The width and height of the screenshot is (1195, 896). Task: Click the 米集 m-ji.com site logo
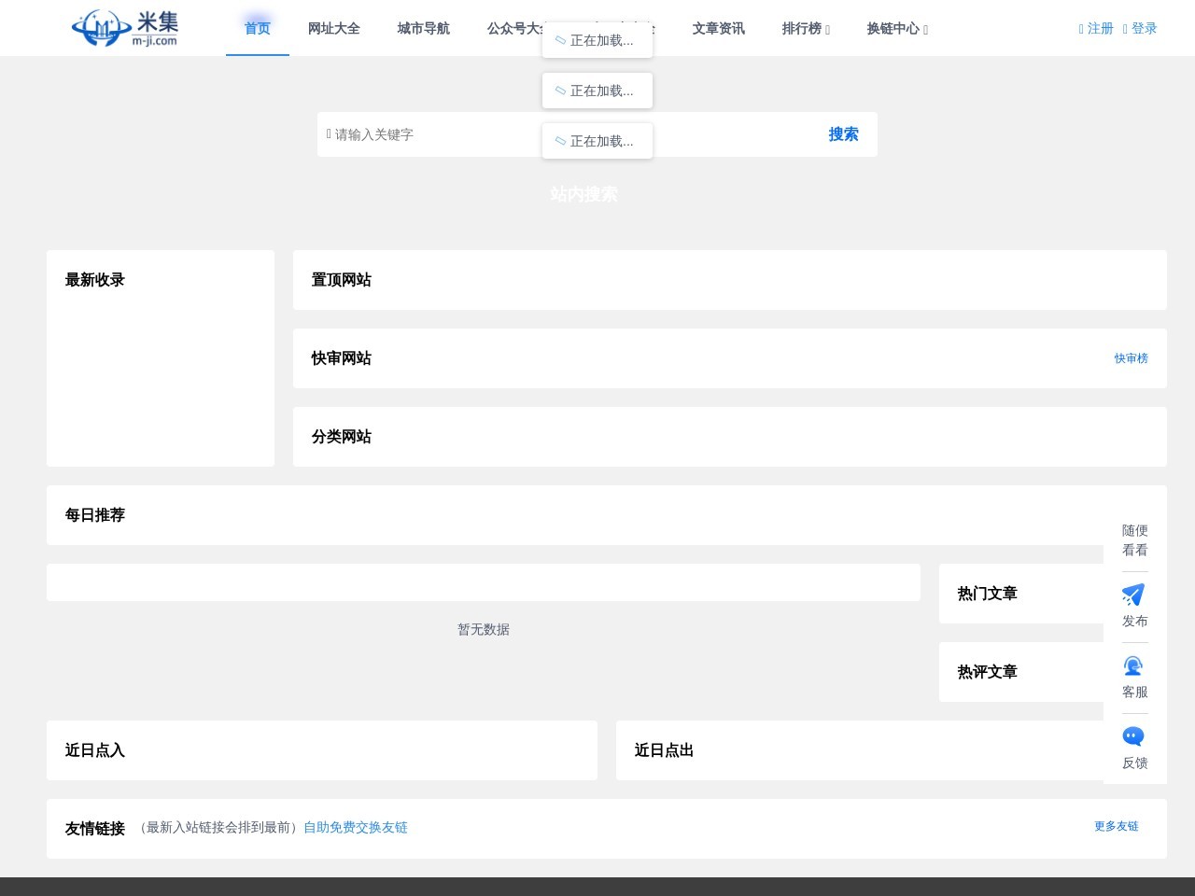point(125,28)
